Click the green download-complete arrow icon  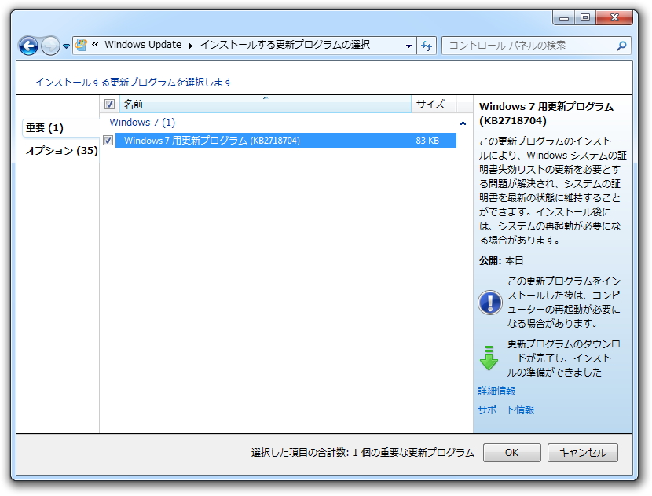tap(488, 358)
